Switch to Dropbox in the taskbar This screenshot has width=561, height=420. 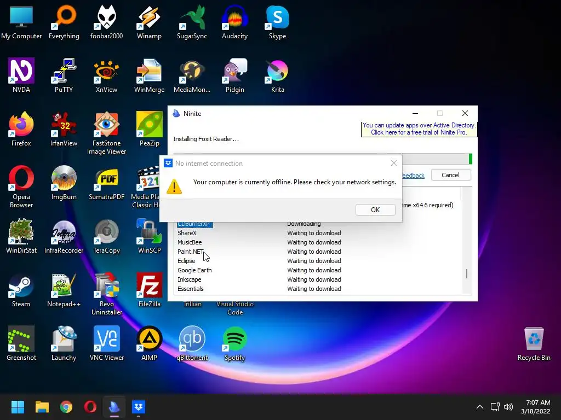pos(139,407)
